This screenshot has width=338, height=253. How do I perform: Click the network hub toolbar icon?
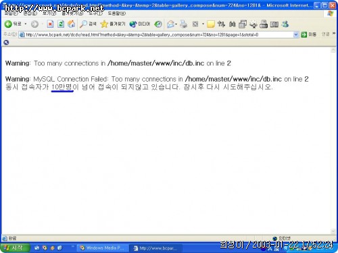254,24
